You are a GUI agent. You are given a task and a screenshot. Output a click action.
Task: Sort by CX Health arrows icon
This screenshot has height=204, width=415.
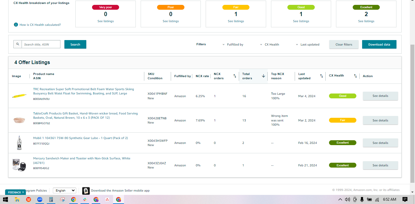[355, 76]
